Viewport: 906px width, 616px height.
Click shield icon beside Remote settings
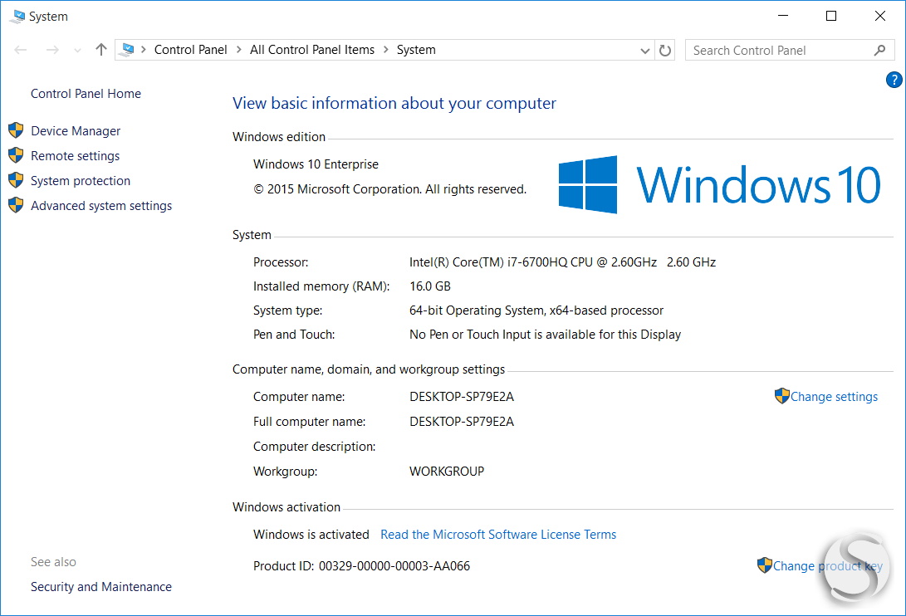(x=16, y=155)
